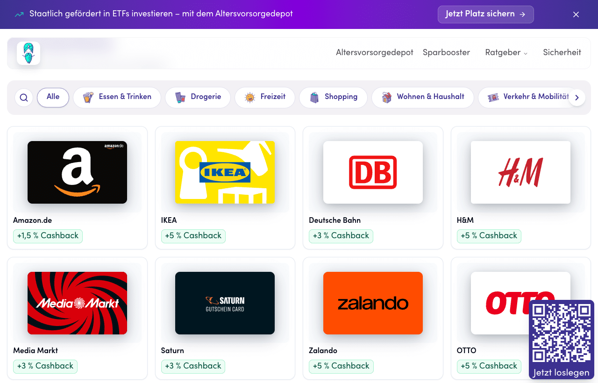Click the Essen & Trinken category icon
The image size is (598, 383).
point(88,97)
